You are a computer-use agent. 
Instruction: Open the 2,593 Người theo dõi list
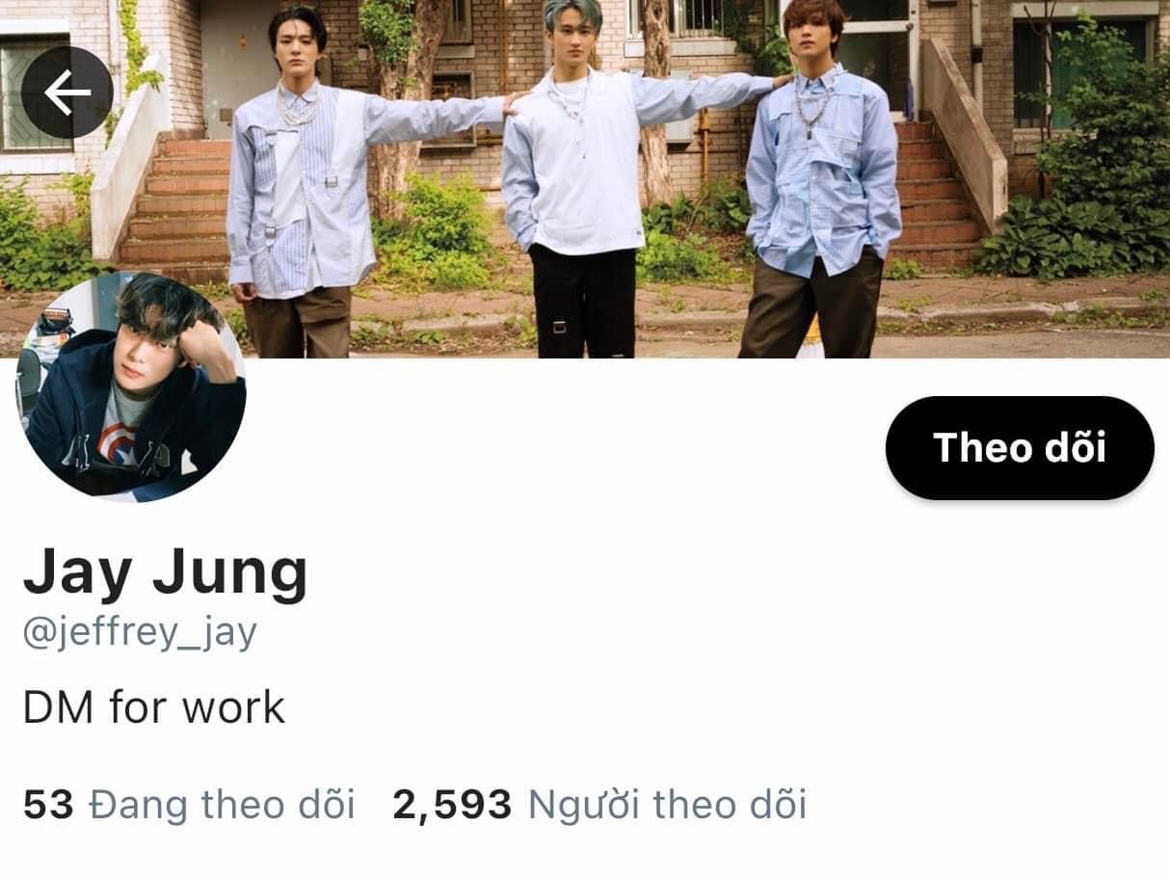[x=599, y=805]
